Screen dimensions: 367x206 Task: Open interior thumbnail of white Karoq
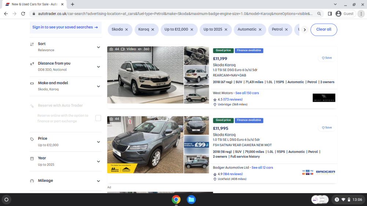pos(196,56)
